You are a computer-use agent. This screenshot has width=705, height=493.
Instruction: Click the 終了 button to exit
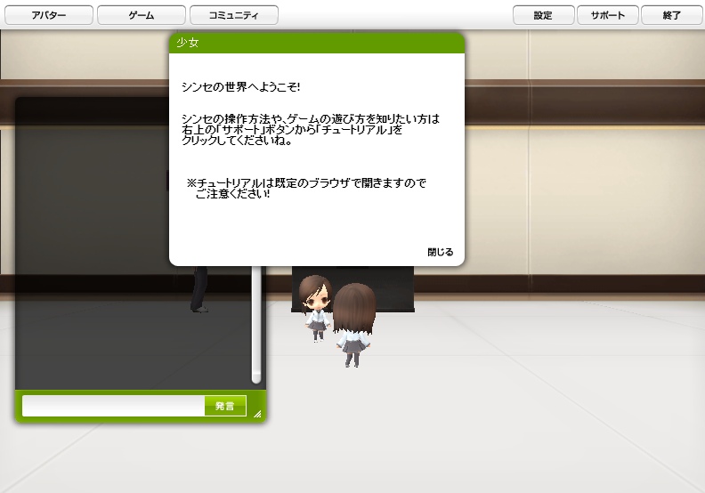(x=672, y=15)
